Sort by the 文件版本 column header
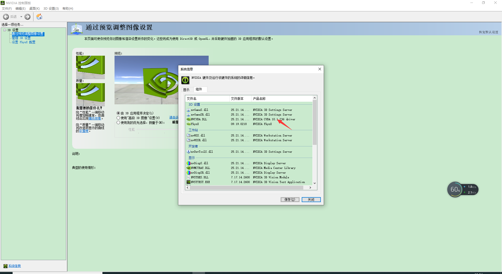 241,99
